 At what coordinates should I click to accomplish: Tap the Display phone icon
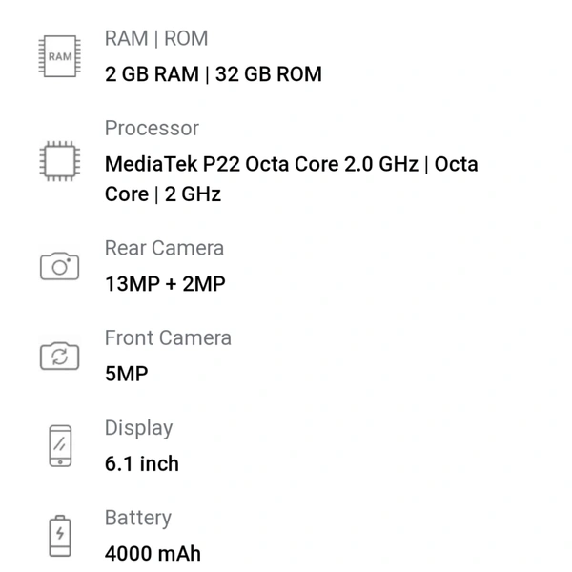(x=59, y=445)
